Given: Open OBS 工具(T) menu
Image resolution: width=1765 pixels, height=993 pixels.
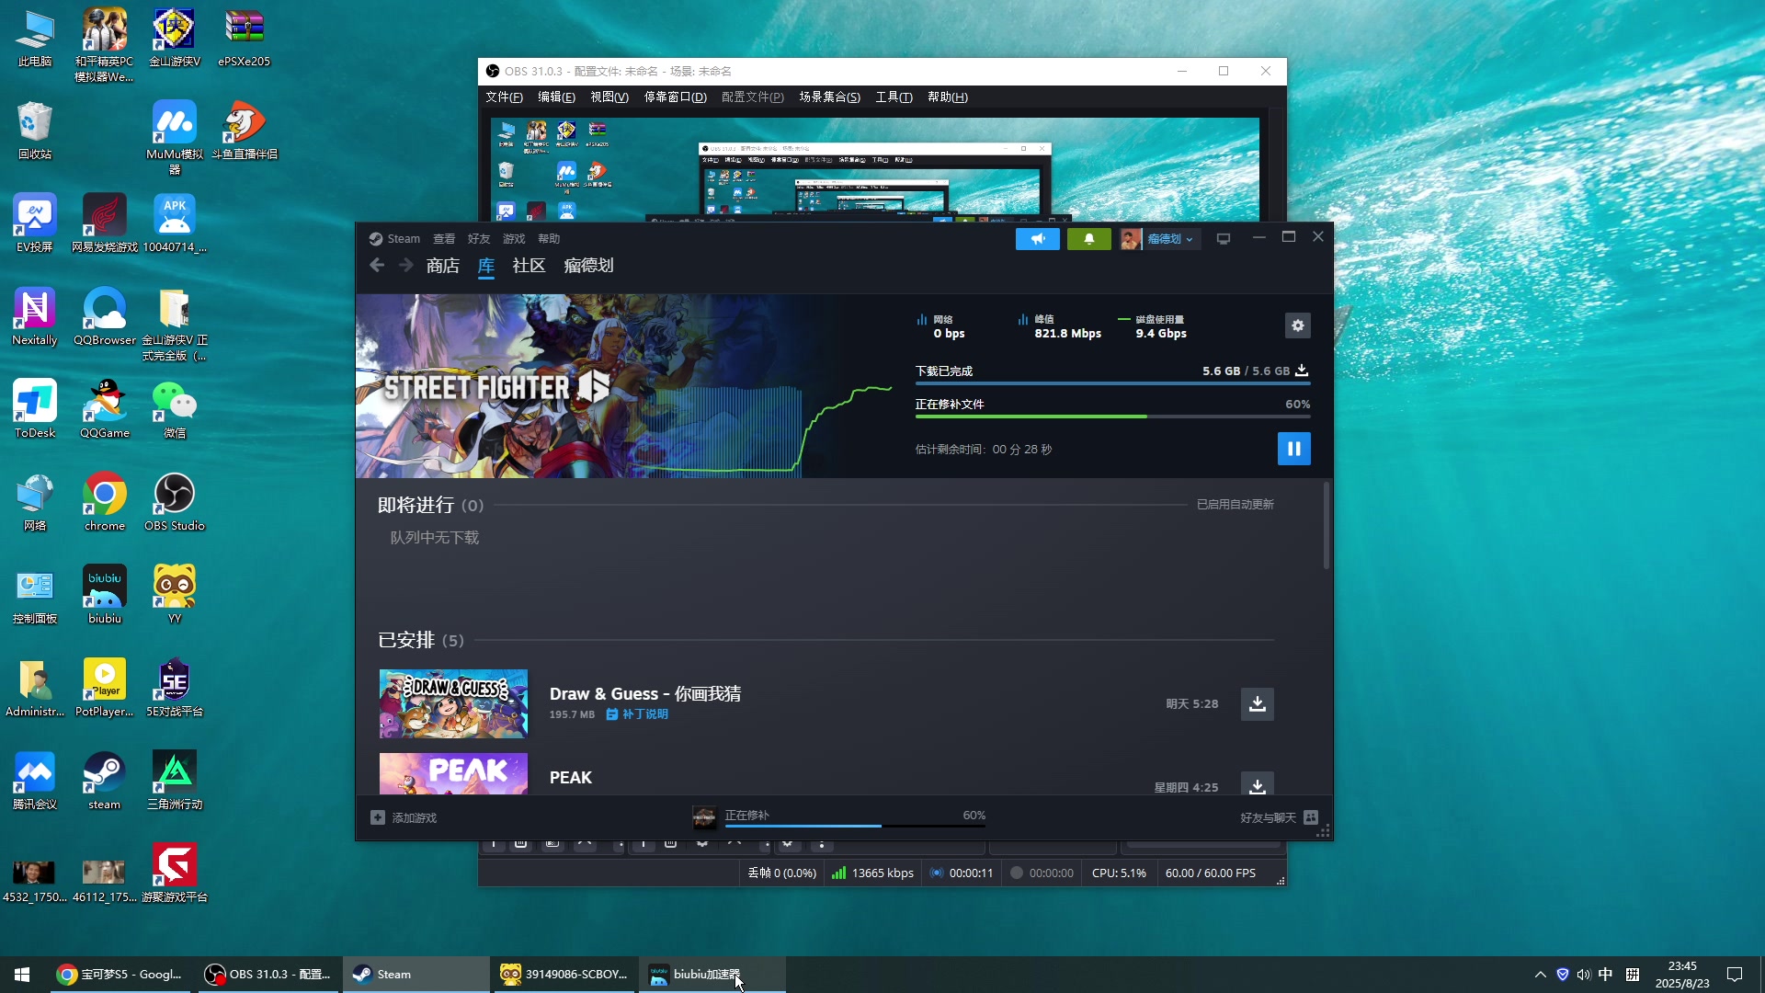Looking at the screenshot, I should (x=894, y=97).
